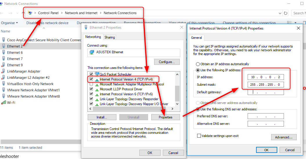
Task: Click Disable this network device
Action: coord(47,23)
